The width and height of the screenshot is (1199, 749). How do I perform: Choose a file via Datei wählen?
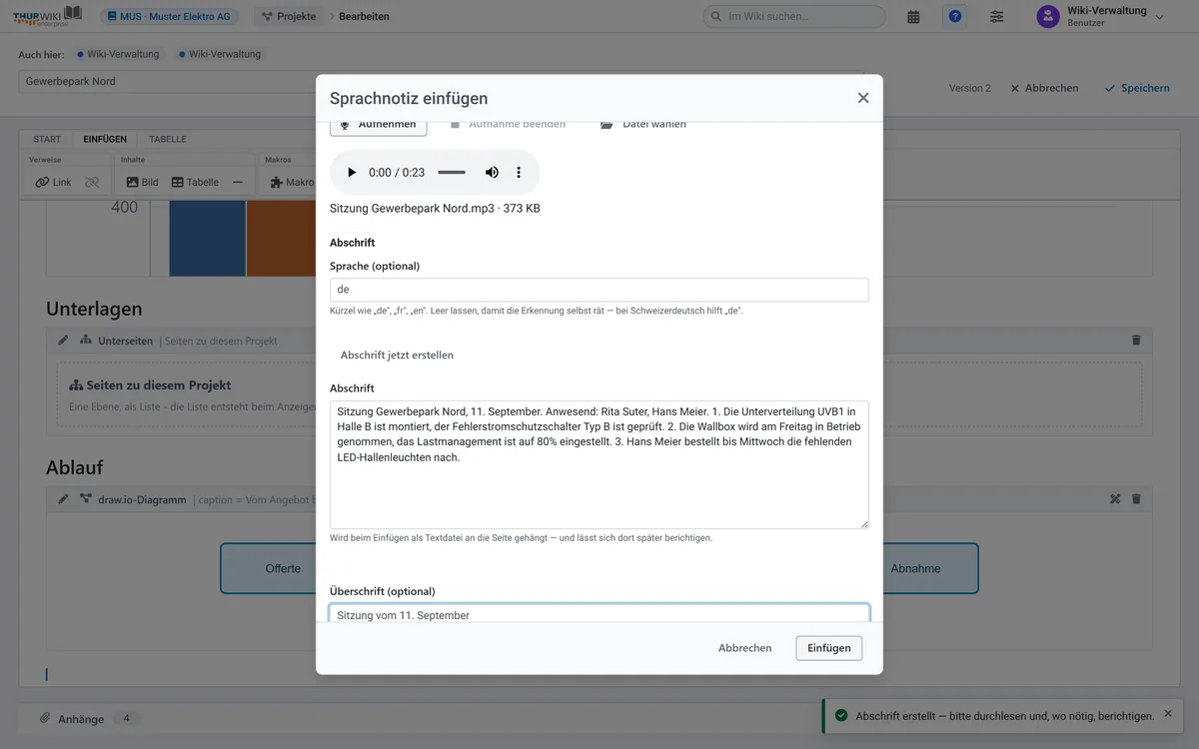(642, 125)
